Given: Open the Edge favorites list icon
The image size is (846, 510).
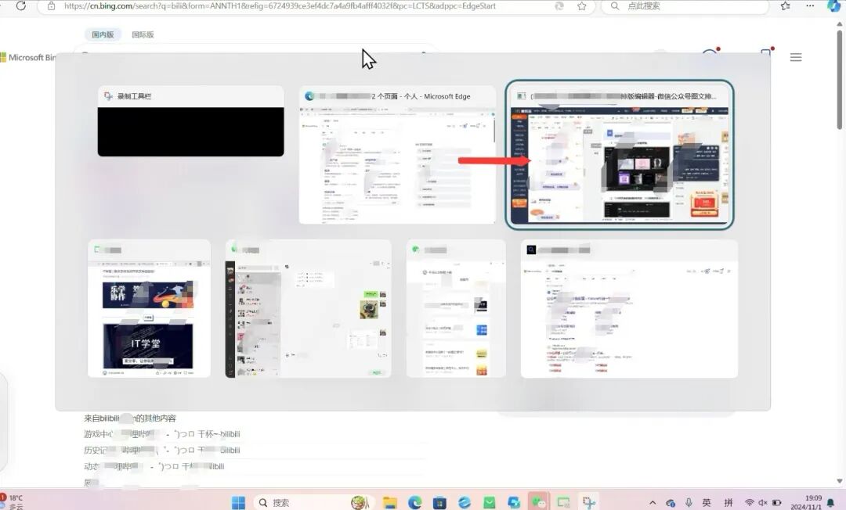Looking at the screenshot, I should 785,6.
